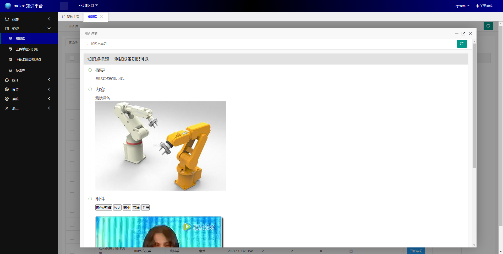Click the 关于系统 icon in header
The width and height of the screenshot is (503, 254).
[478, 6]
